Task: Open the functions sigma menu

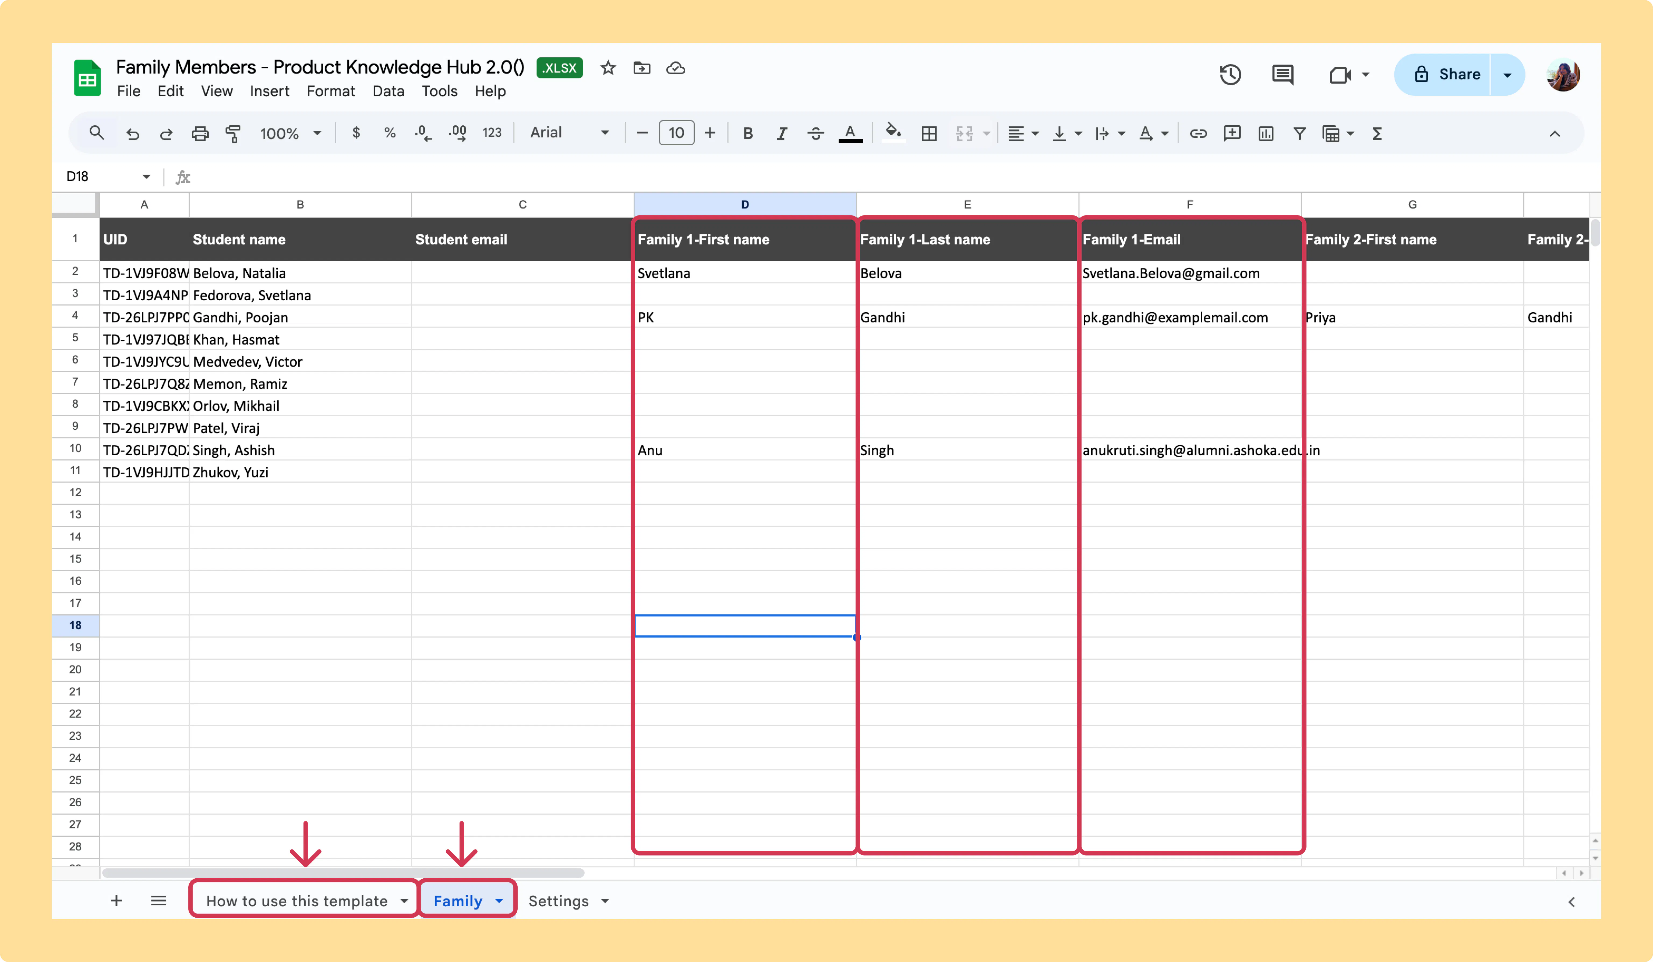Action: tap(1377, 134)
